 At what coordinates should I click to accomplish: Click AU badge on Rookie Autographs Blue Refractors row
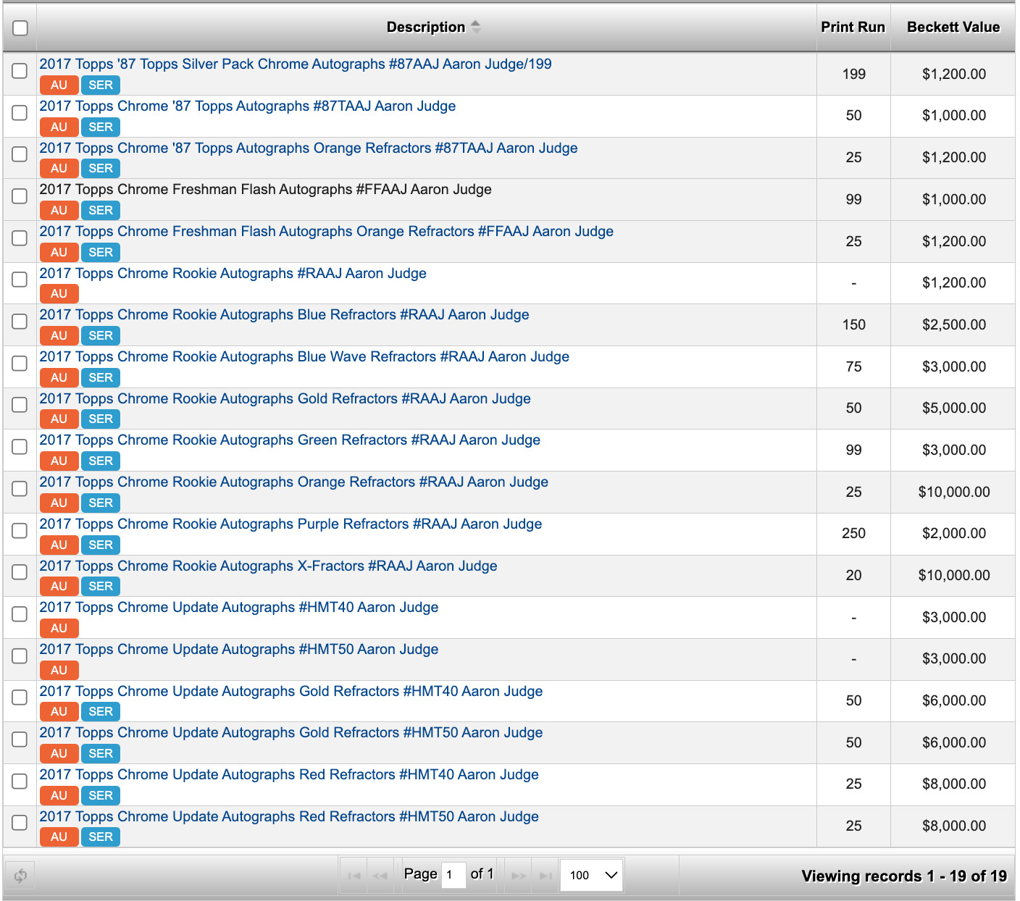(x=59, y=335)
